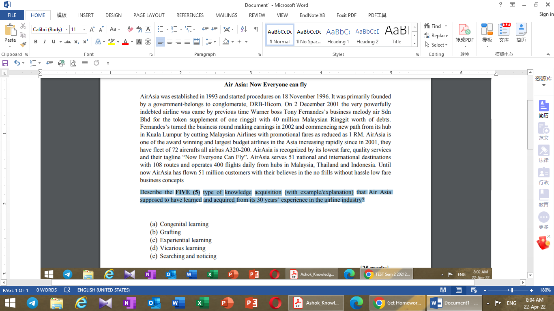
Task: Toggle bold formatting in Font group
Action: click(x=36, y=41)
